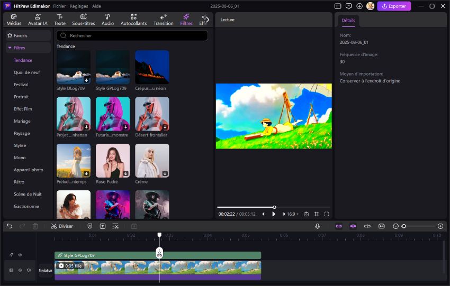The height and width of the screenshot is (286, 450).
Task: Open Favoris in the sidebar
Action: [x=28, y=35]
